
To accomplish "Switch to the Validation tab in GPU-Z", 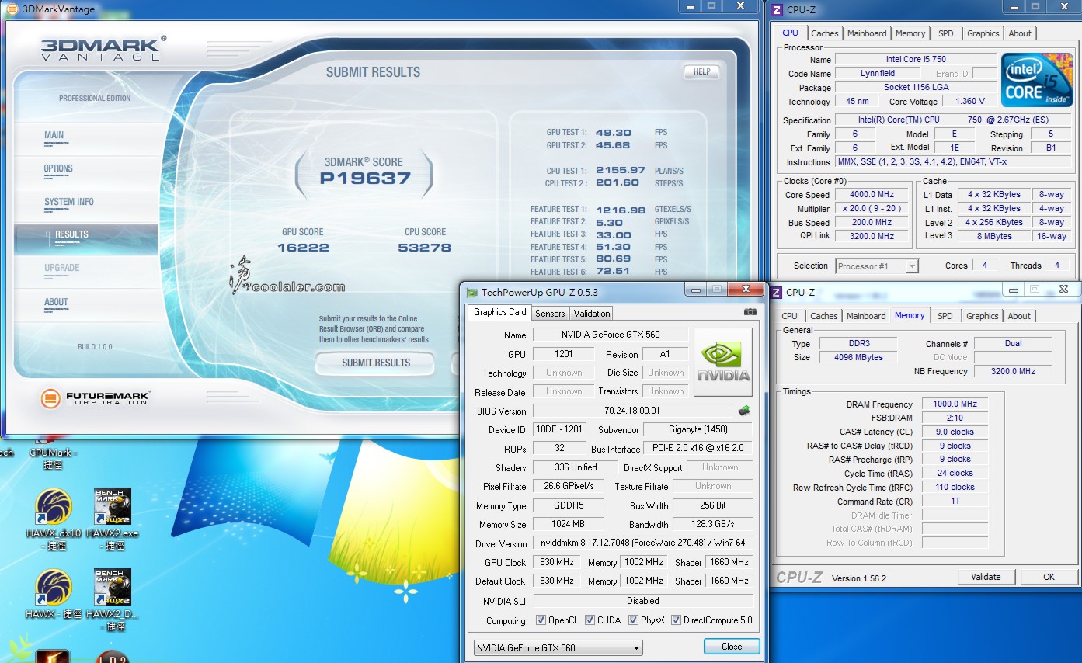I will (592, 313).
